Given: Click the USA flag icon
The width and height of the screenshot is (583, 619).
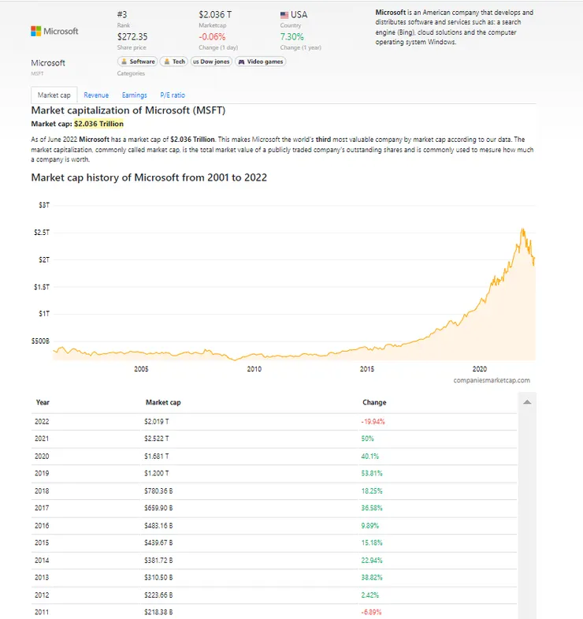Looking at the screenshot, I should coord(284,15).
